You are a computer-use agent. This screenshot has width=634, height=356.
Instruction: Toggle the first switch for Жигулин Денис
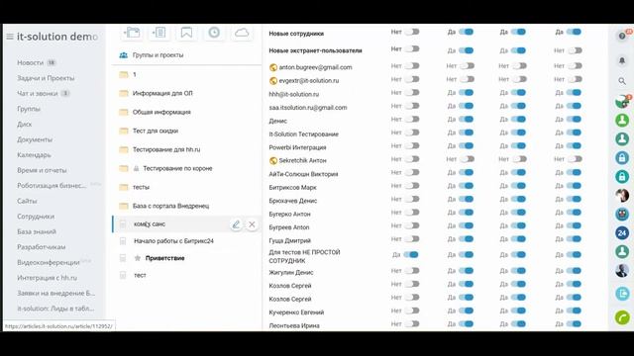tap(412, 271)
